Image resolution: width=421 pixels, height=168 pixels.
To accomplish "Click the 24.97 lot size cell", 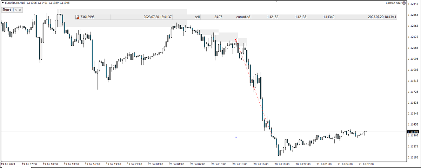I will (218, 17).
